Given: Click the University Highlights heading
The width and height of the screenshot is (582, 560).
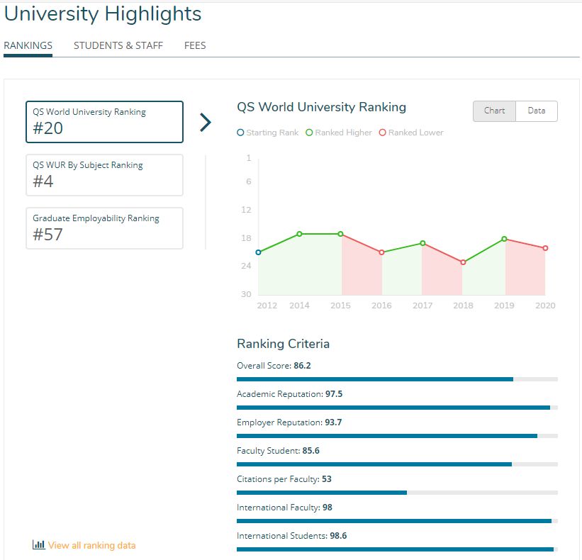Looking at the screenshot, I should [103, 14].
